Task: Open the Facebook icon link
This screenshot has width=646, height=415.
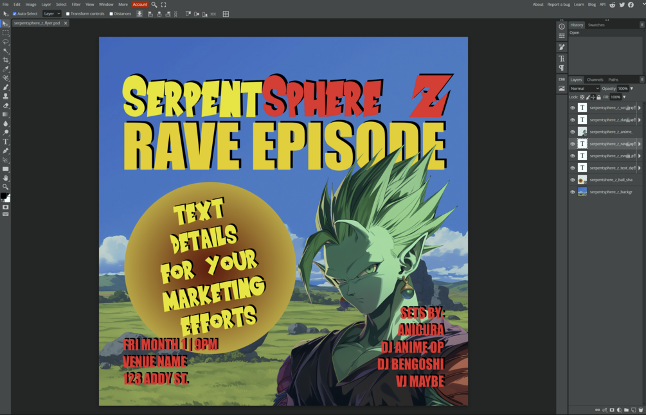Action: click(631, 4)
